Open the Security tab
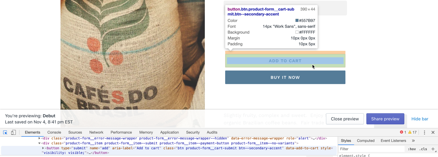 193,132
